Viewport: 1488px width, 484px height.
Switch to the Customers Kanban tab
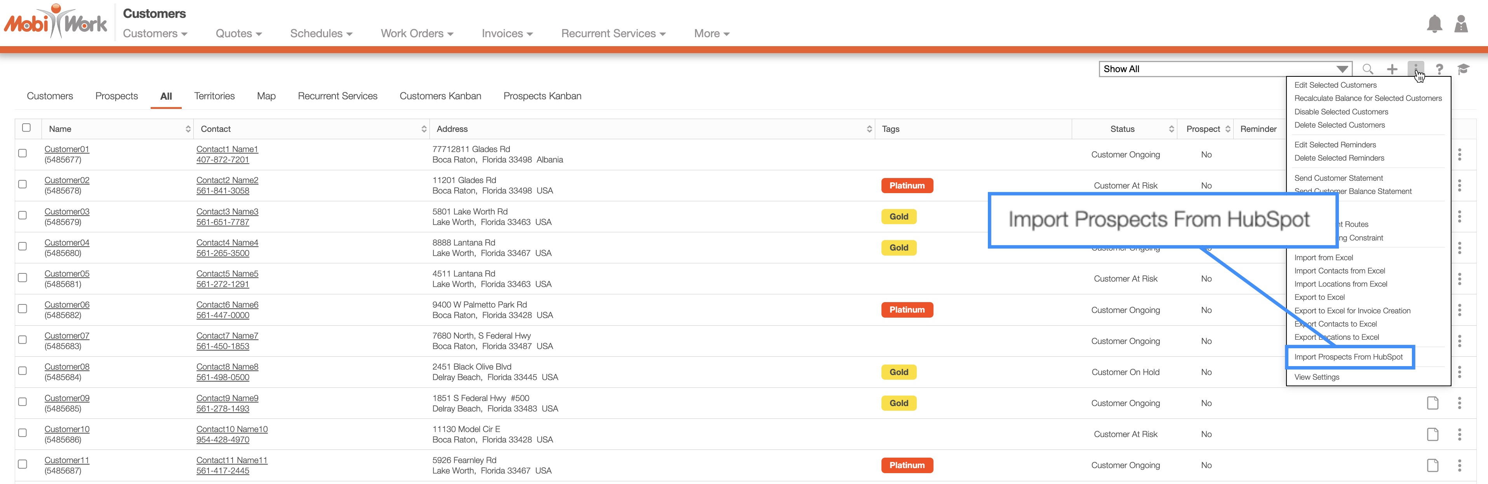440,96
